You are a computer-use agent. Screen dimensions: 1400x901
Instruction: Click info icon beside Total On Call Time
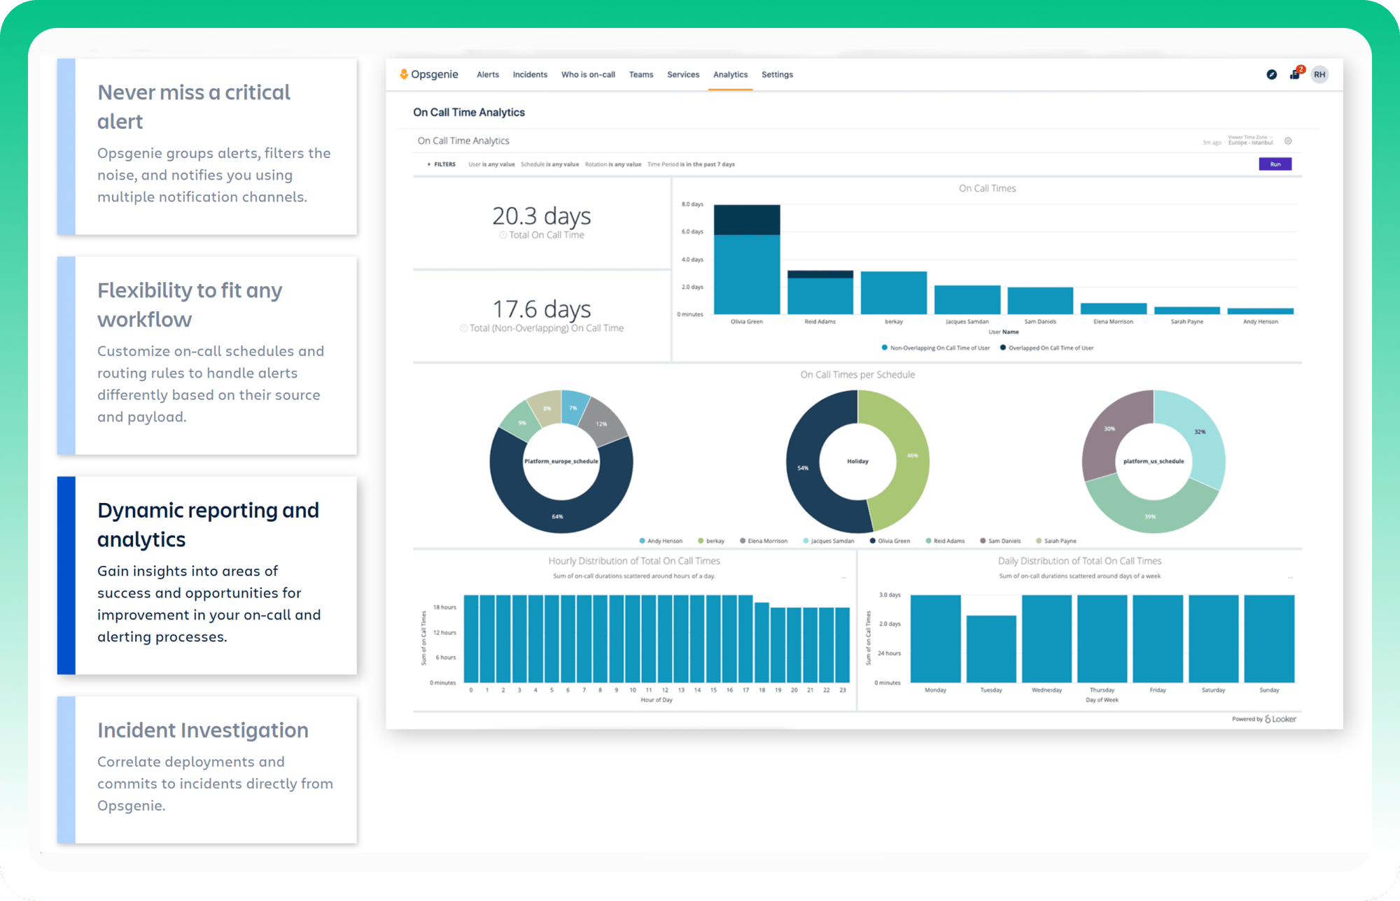[503, 235]
